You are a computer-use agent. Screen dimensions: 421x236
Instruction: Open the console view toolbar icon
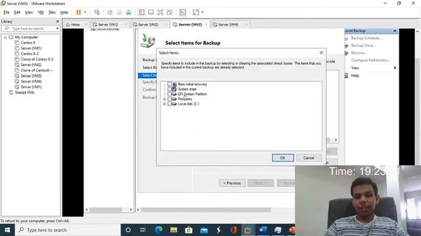pyautogui.click(x=183, y=12)
